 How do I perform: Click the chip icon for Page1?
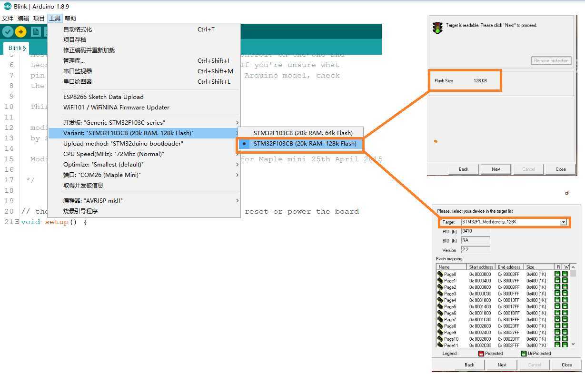point(440,281)
